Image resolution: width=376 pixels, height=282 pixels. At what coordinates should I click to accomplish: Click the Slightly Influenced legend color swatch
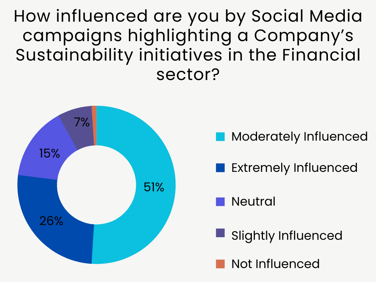tap(220, 232)
